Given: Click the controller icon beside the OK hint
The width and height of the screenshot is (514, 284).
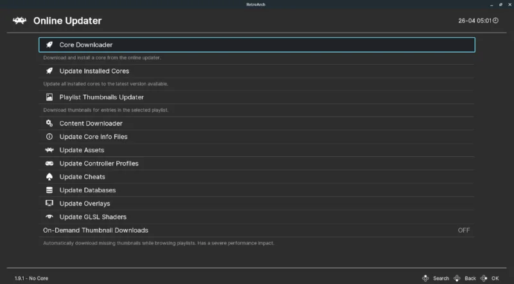Looking at the screenshot, I should click(x=484, y=278).
